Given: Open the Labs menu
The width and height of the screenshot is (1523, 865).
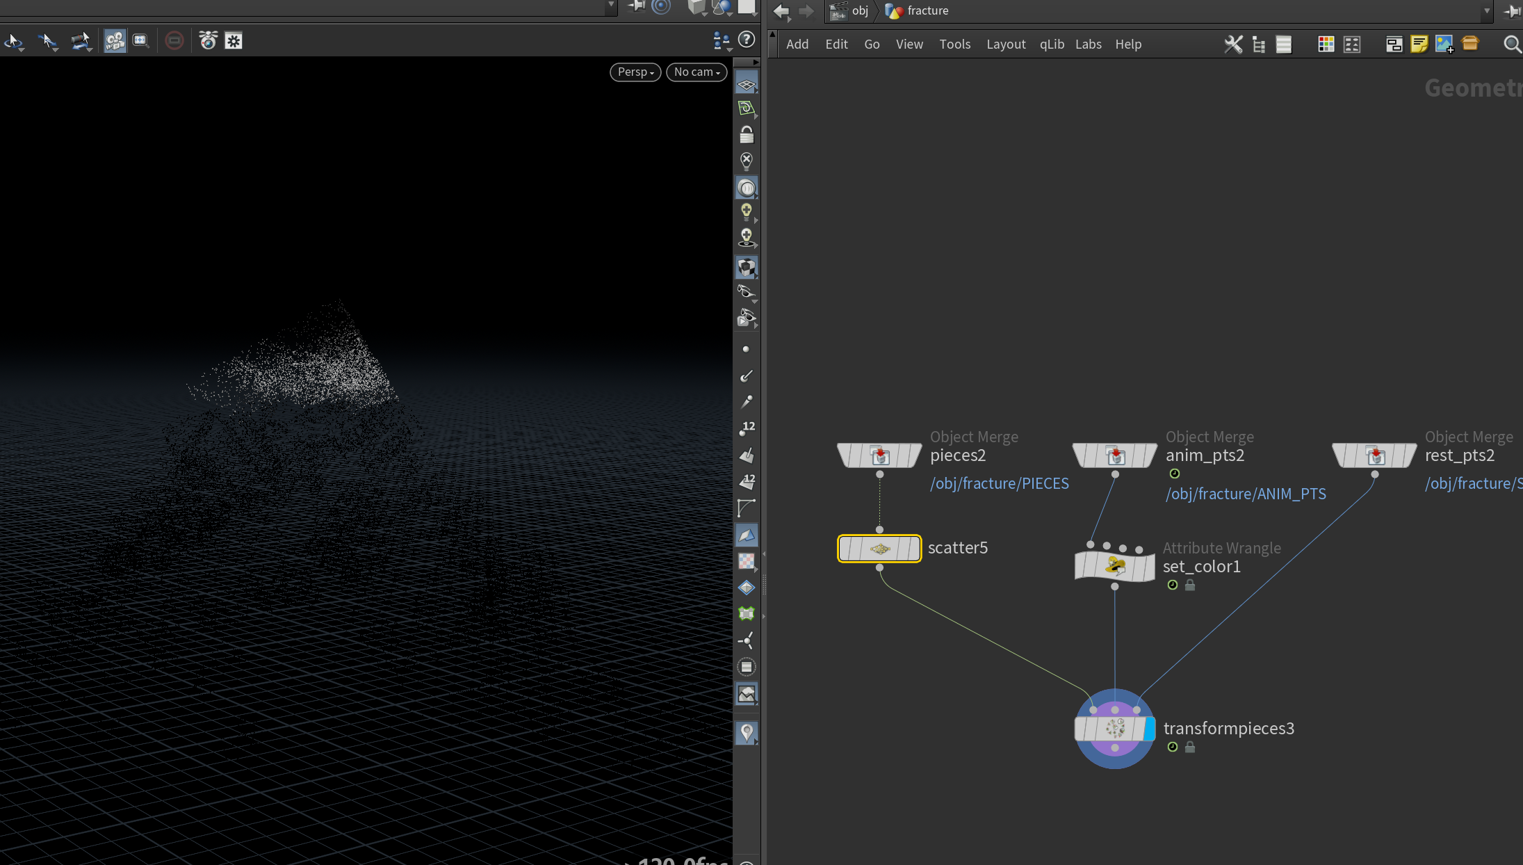Looking at the screenshot, I should [1088, 44].
